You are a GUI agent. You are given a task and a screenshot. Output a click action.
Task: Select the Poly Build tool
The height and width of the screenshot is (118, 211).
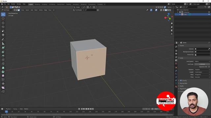pos(3,68)
